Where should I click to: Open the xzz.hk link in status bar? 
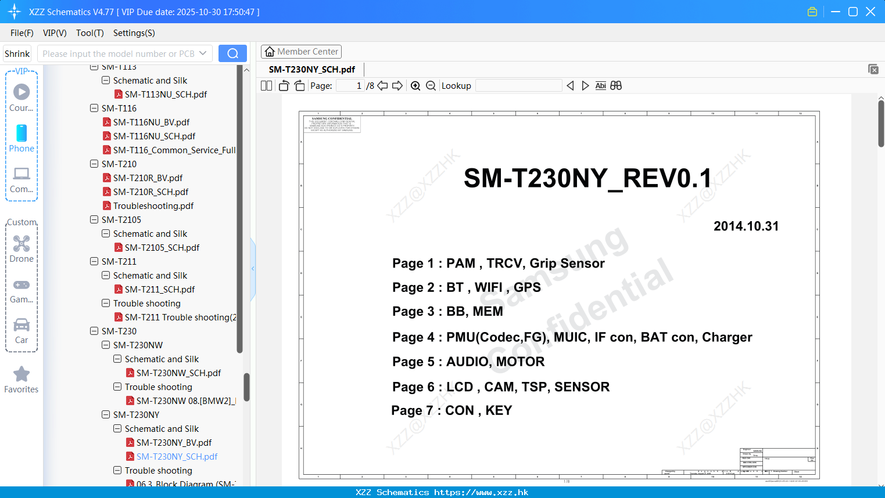[481, 492]
